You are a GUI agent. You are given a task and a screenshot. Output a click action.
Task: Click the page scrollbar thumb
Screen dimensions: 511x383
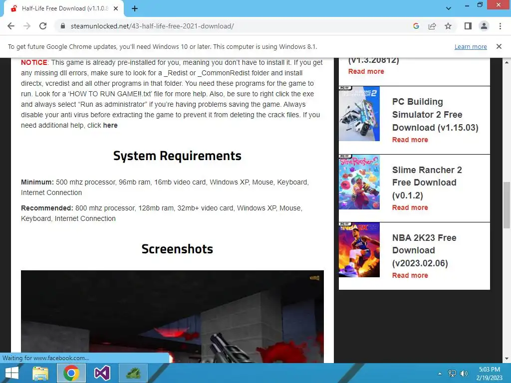tap(507, 205)
